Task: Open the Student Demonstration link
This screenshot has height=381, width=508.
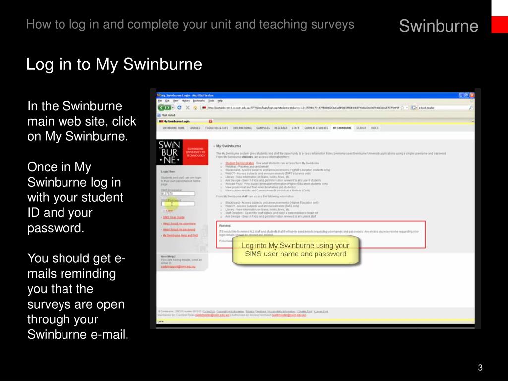Action: pyautogui.click(x=240, y=163)
